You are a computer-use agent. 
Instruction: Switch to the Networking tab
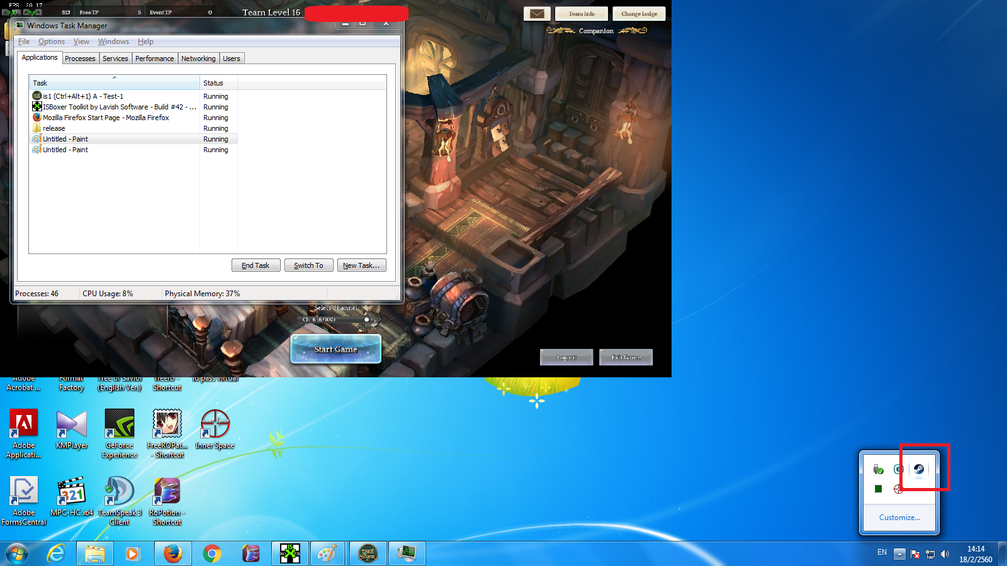[198, 58]
